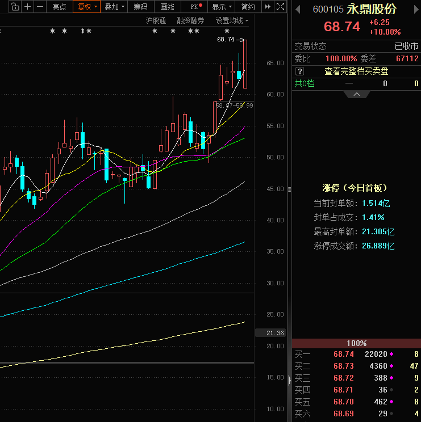Click 查看完整档买卖盘 link

356,71
